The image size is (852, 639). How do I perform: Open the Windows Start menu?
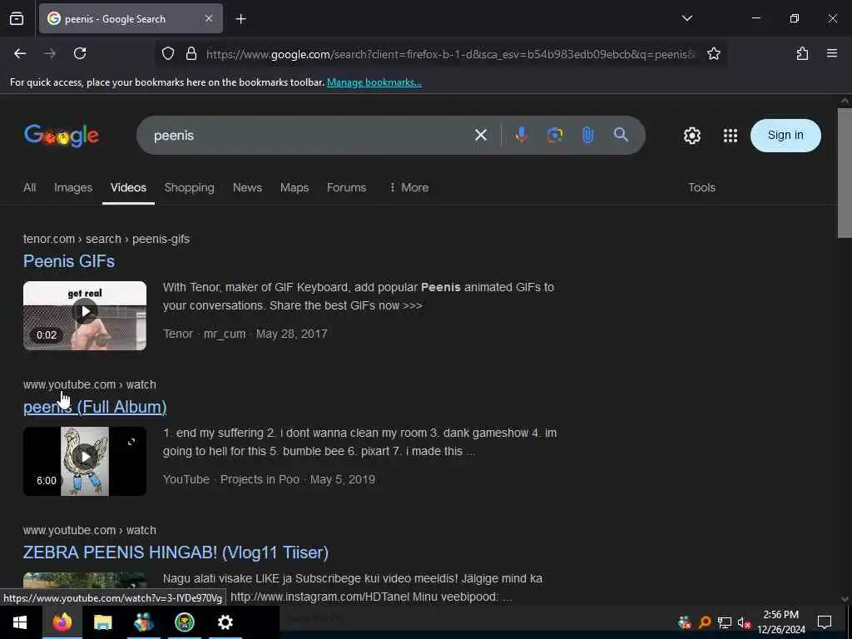pos(20,622)
